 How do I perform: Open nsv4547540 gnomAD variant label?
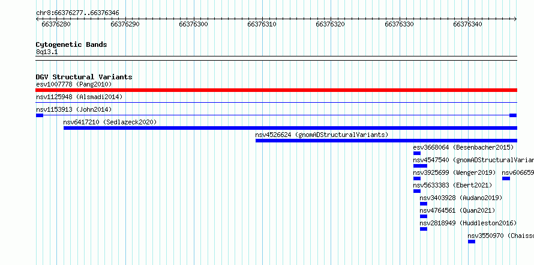473,160
